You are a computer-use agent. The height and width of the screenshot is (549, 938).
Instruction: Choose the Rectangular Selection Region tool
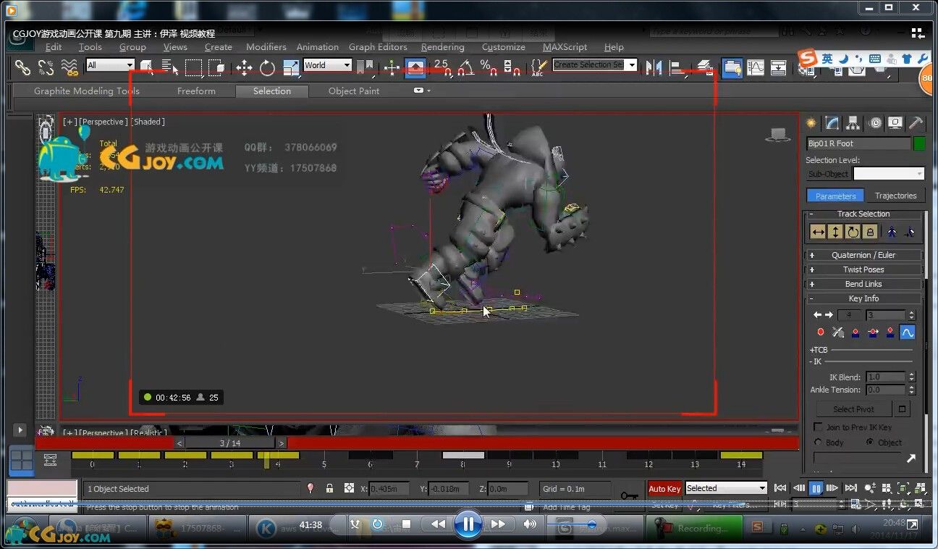tap(193, 67)
